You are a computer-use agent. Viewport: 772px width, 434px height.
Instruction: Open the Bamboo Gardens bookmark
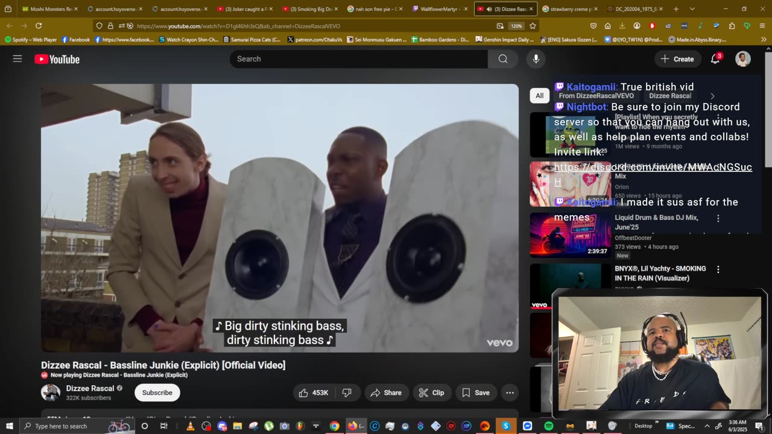(x=440, y=39)
